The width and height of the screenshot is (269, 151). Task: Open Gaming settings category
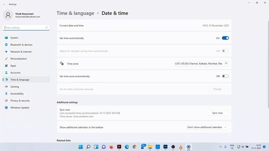(26, 87)
